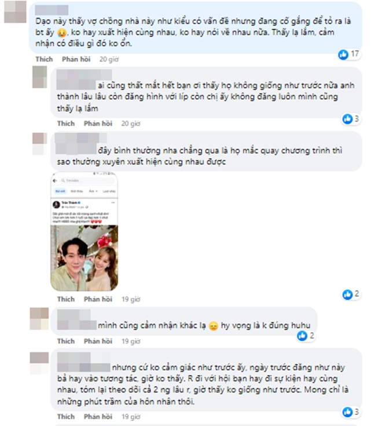Click 'Phản hồi' under the photo reply
This screenshot has height=426, width=382.
click(x=98, y=299)
